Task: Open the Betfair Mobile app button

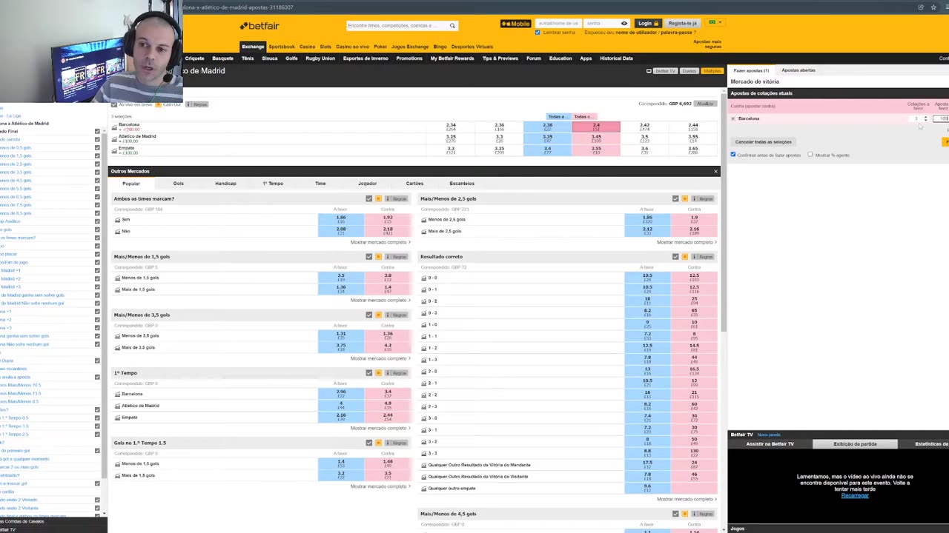Action: point(515,24)
